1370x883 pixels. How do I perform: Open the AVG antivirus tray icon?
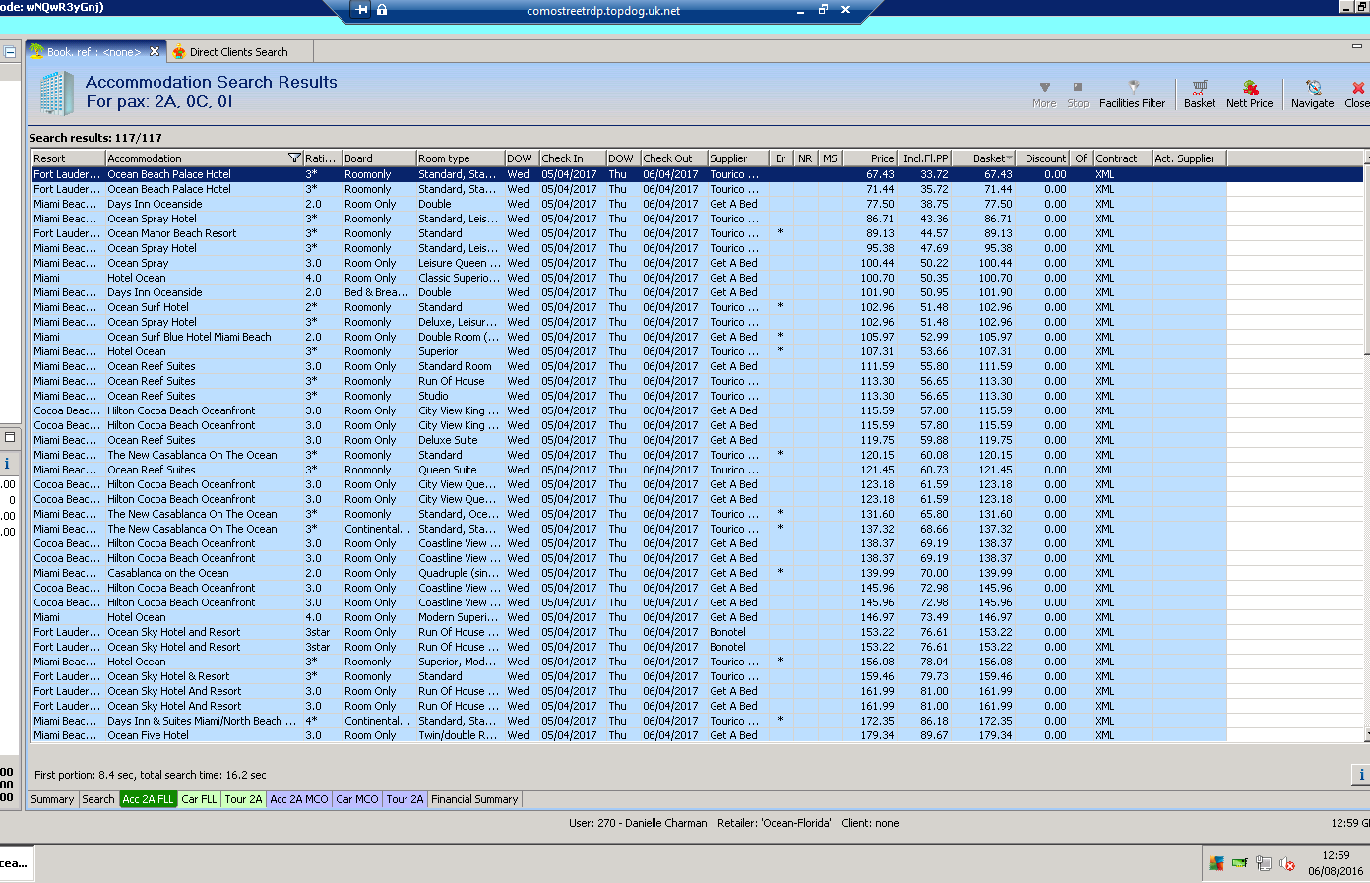point(1216,863)
